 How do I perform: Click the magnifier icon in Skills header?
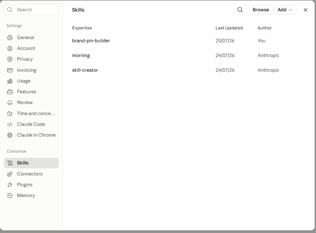coord(240,10)
